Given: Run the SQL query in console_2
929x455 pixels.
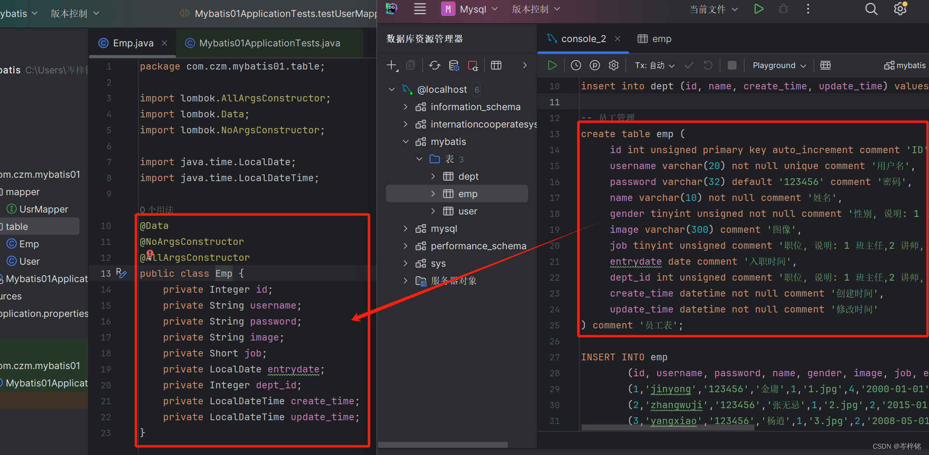Looking at the screenshot, I should 552,65.
